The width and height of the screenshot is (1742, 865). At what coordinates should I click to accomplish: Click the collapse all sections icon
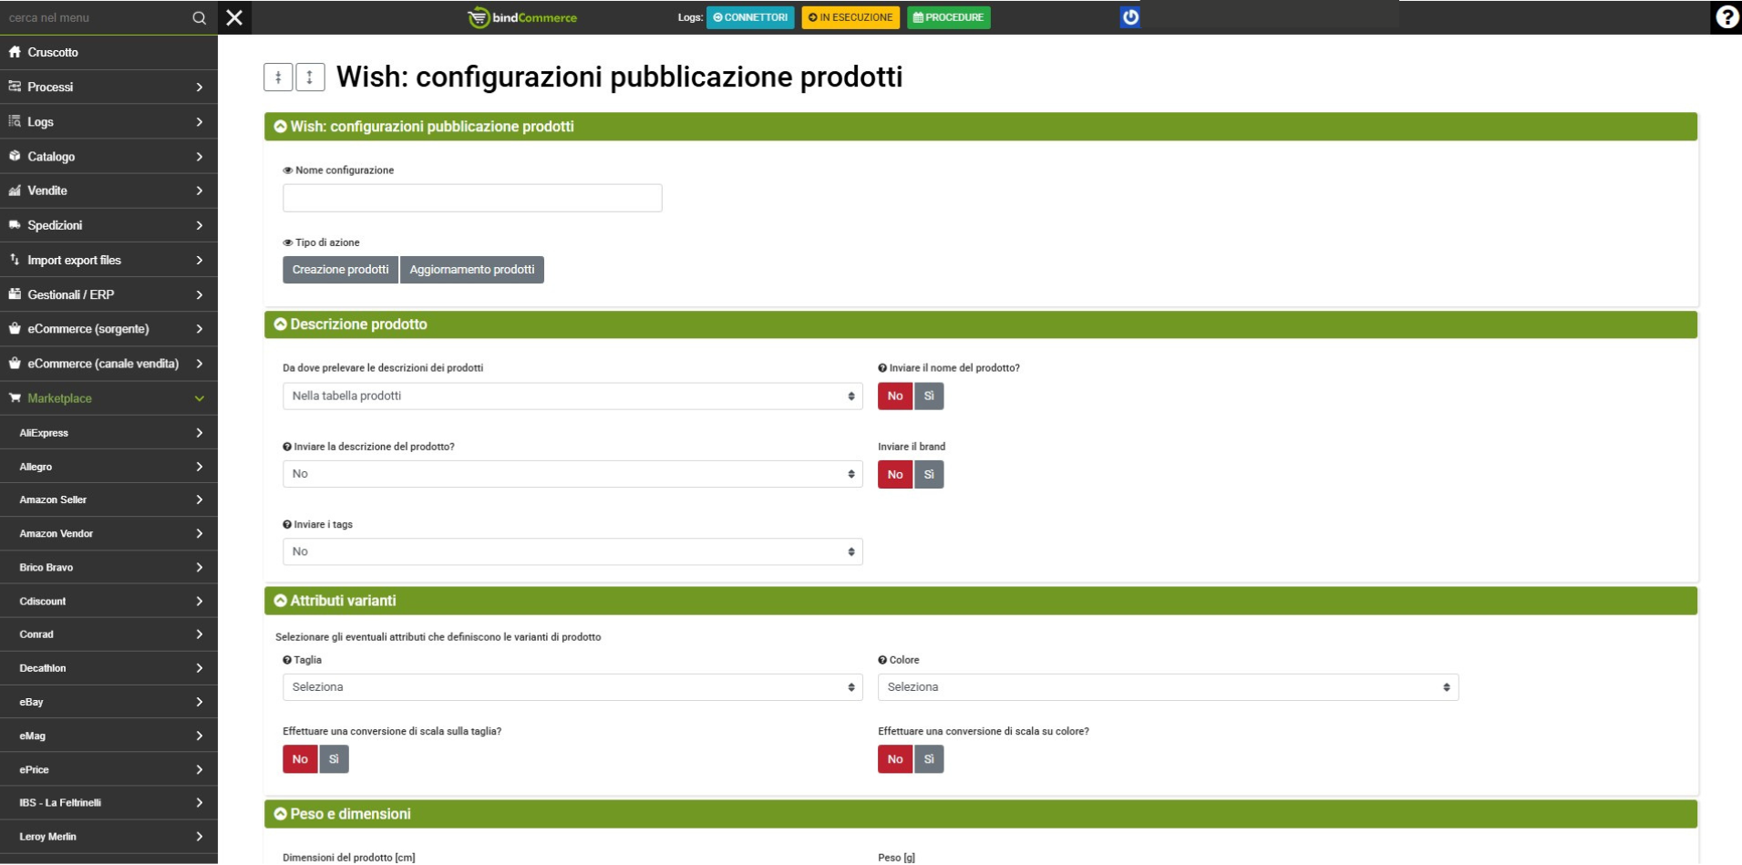click(x=278, y=77)
